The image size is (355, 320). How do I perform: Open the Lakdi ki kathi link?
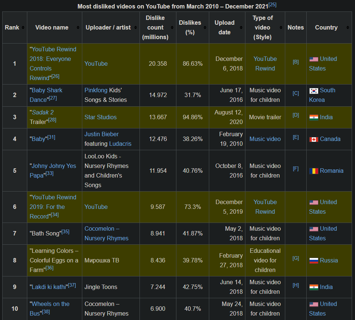(49, 287)
